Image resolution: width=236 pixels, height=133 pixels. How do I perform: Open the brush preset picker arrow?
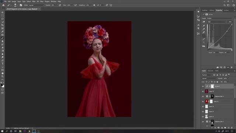tap(18, 5)
